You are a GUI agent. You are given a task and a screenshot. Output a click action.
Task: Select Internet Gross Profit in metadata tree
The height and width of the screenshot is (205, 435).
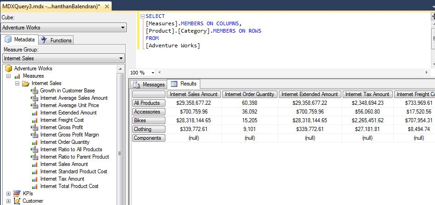point(61,127)
